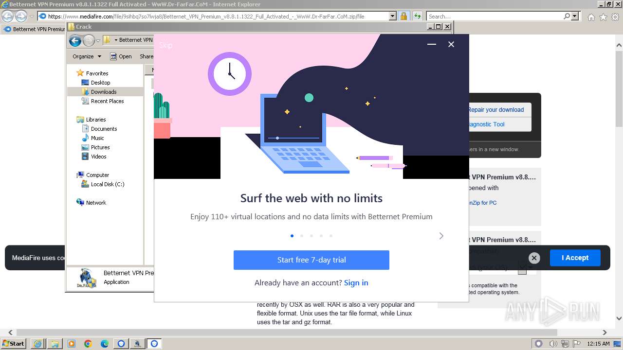Accept MediaFire cookies
This screenshot has height=350, width=623.
pos(575,258)
